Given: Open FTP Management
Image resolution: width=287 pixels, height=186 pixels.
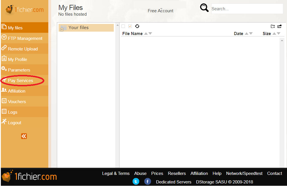Looking at the screenshot, I should 25,38.
